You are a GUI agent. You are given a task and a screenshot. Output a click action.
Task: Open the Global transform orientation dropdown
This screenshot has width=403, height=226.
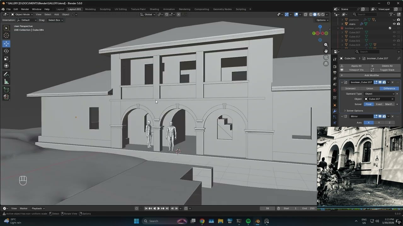click(x=148, y=14)
